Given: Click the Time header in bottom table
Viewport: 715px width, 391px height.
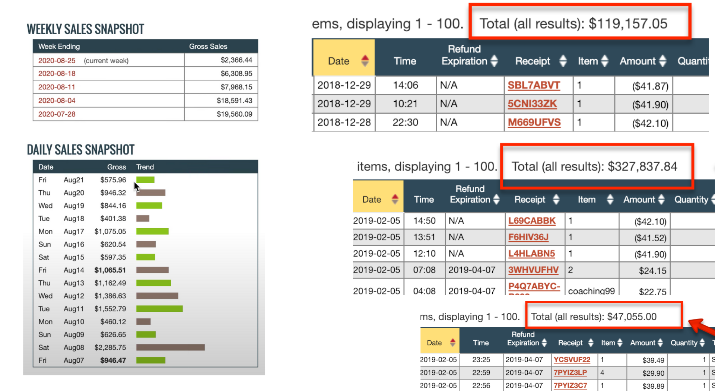Looking at the screenshot, I should [x=481, y=343].
